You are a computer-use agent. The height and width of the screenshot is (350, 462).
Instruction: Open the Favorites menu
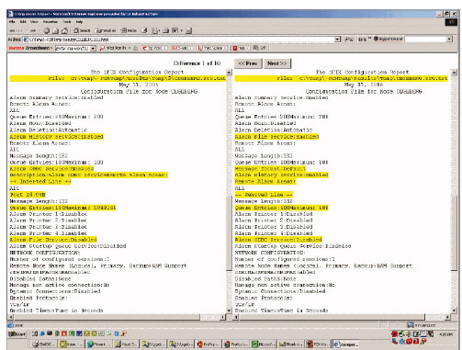pyautogui.click(x=51, y=22)
